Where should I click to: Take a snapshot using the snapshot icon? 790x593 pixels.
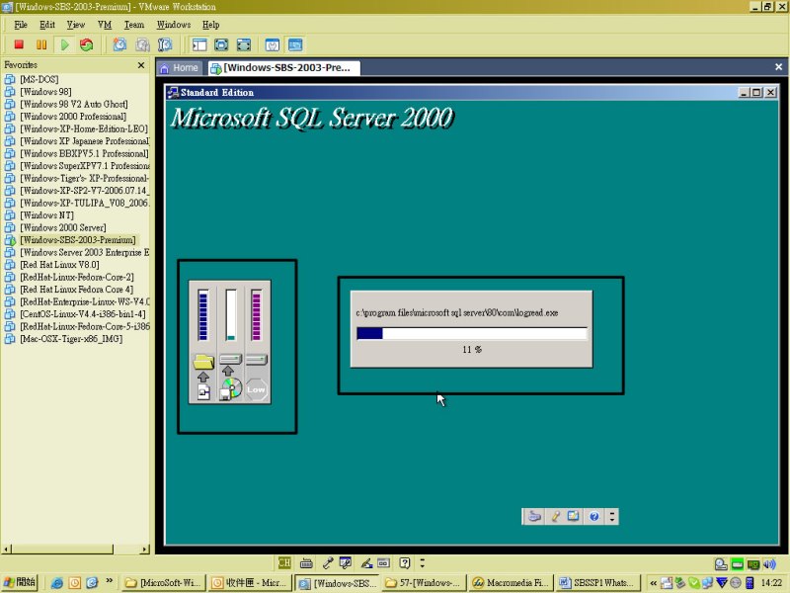pos(119,44)
